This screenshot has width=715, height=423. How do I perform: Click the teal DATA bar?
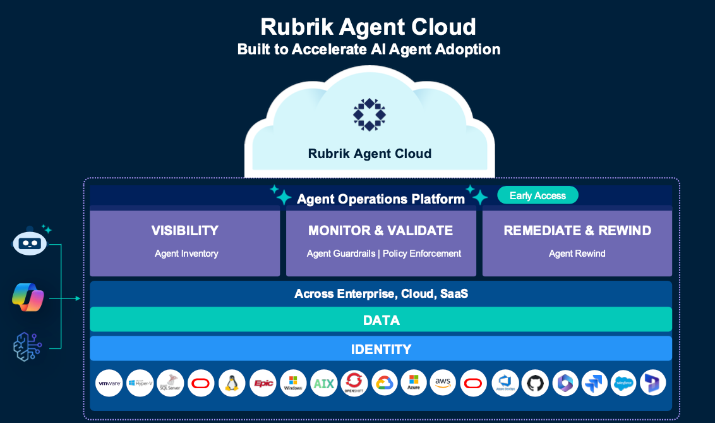[x=381, y=319]
